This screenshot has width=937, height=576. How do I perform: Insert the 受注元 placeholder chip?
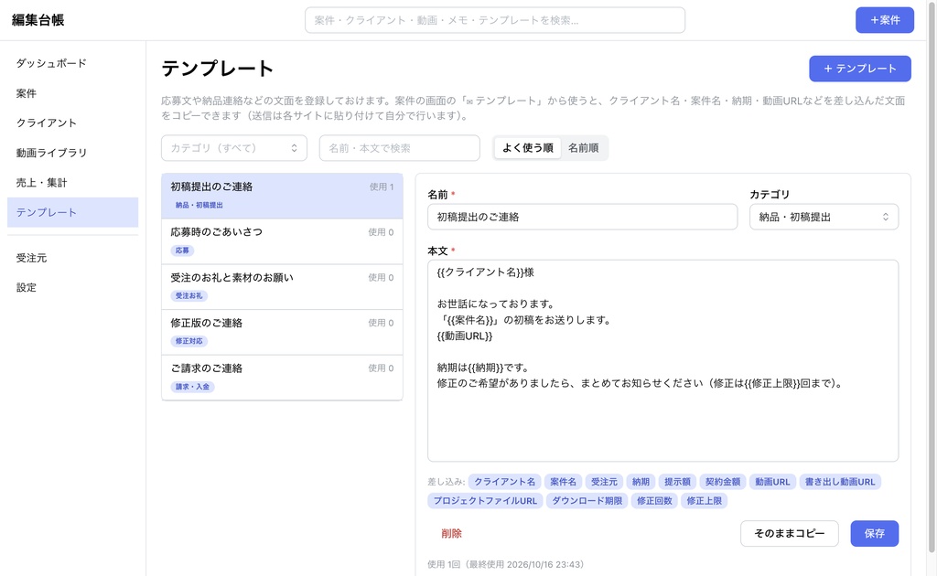604,482
